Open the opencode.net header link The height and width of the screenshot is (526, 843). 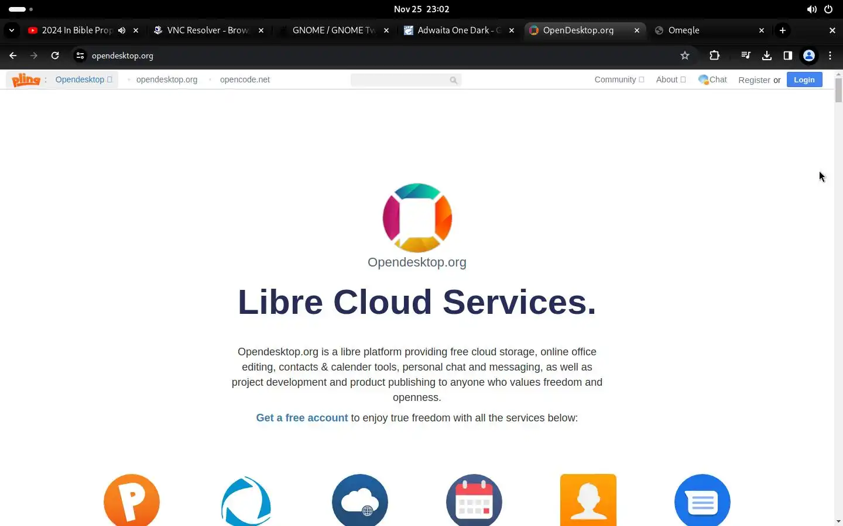[x=245, y=79]
